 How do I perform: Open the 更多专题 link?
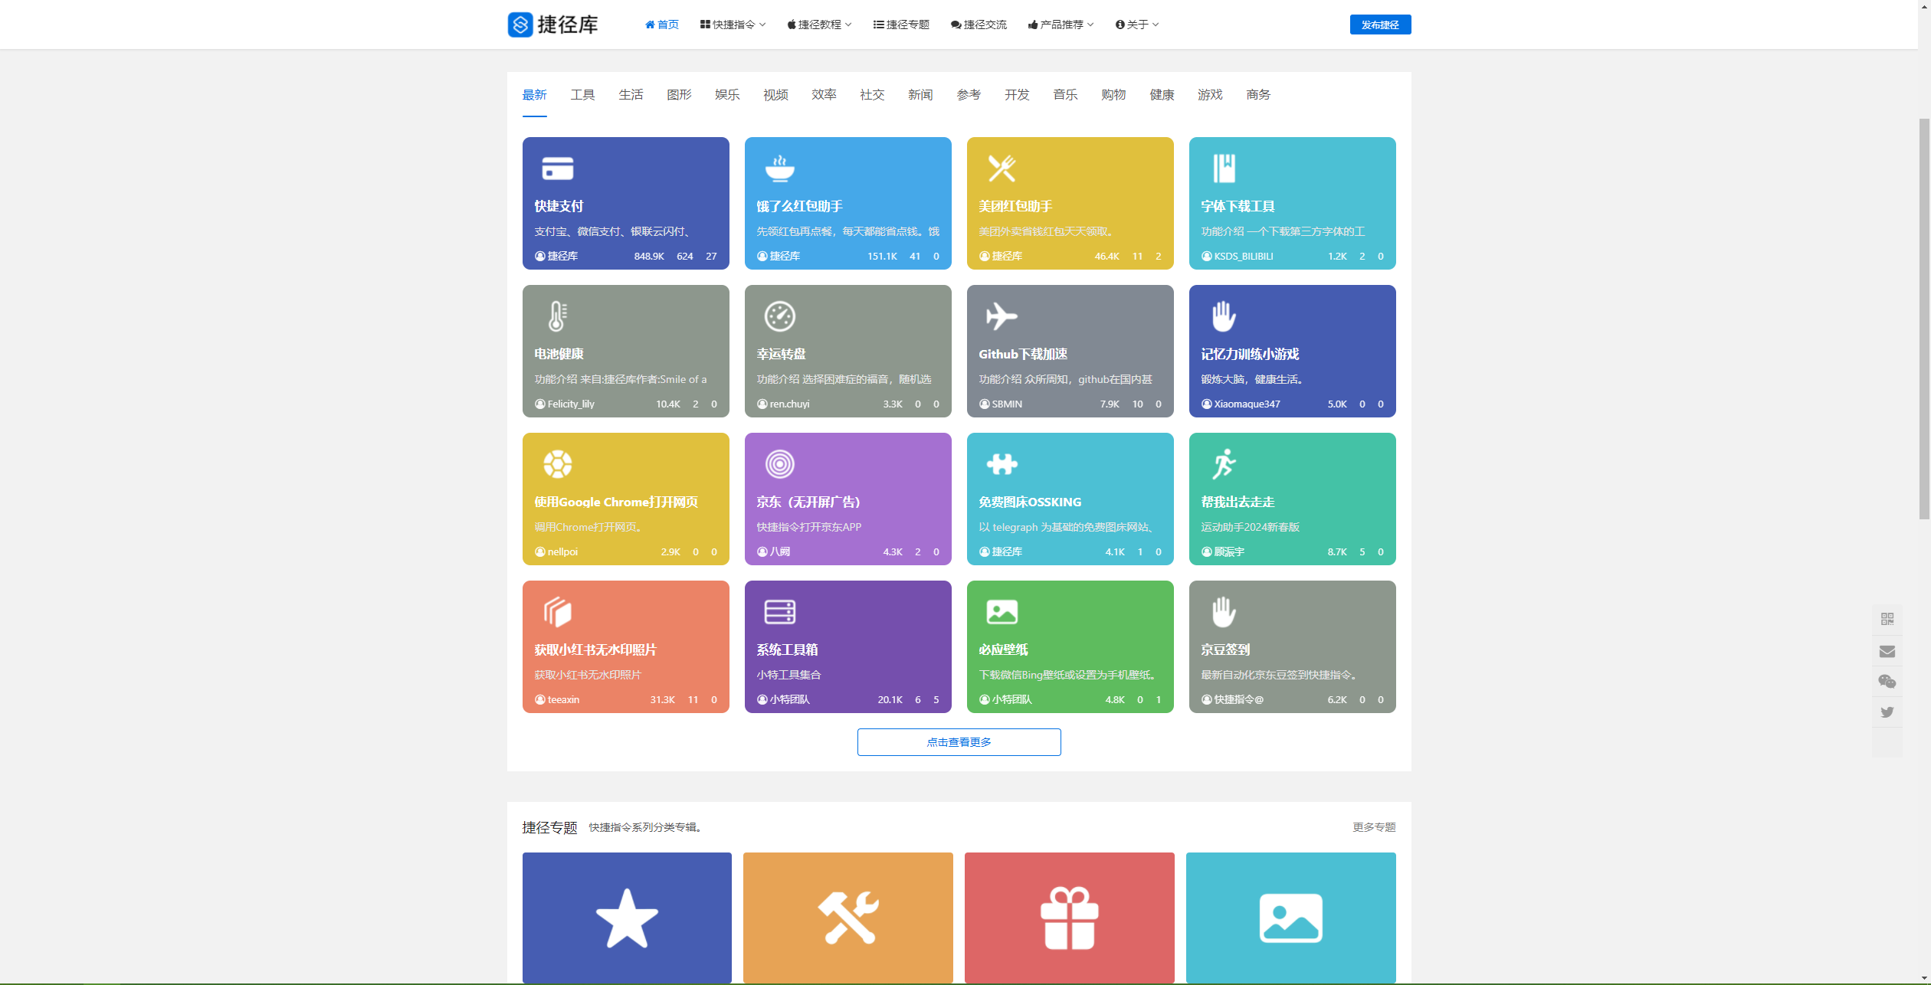[x=1374, y=827]
